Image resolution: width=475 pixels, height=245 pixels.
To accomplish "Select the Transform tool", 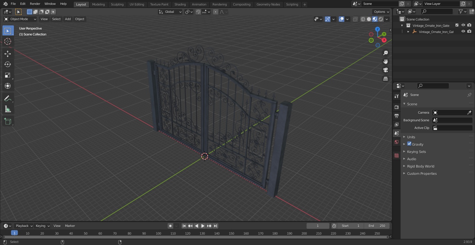I will coord(8,86).
